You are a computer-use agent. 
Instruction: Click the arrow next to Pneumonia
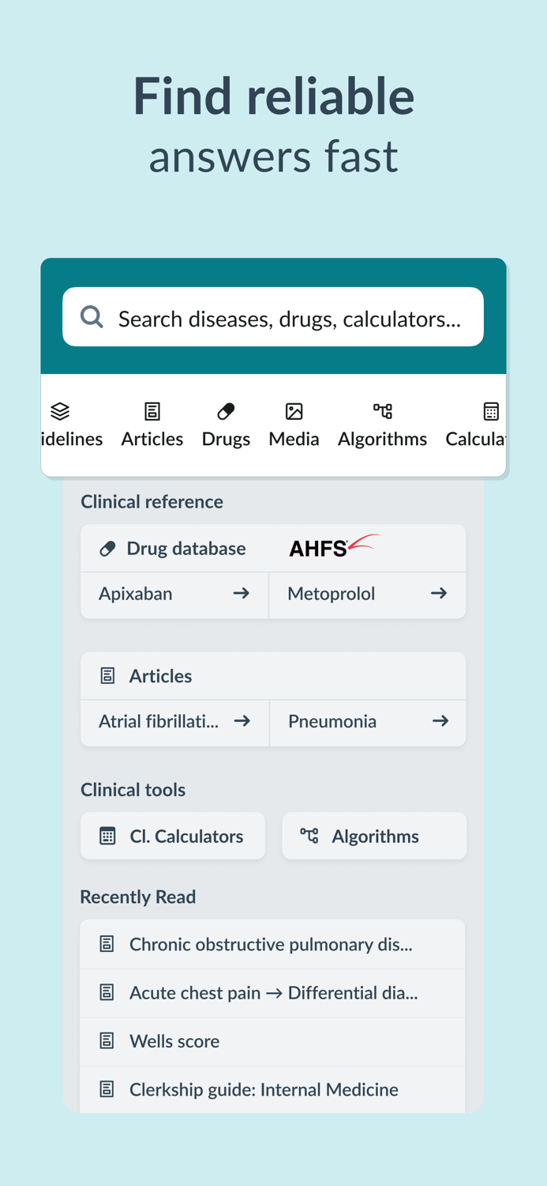point(440,722)
